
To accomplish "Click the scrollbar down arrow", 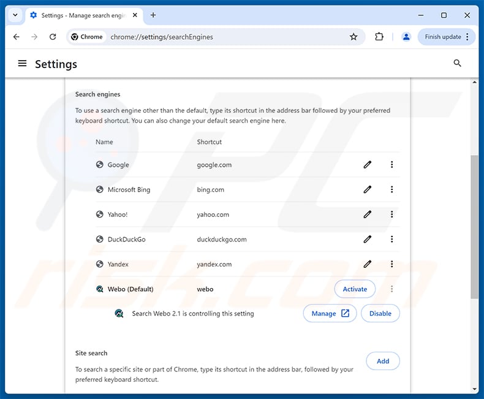I will [474, 389].
